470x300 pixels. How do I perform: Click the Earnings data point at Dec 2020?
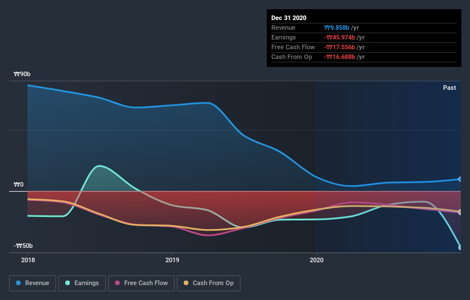[x=460, y=247]
